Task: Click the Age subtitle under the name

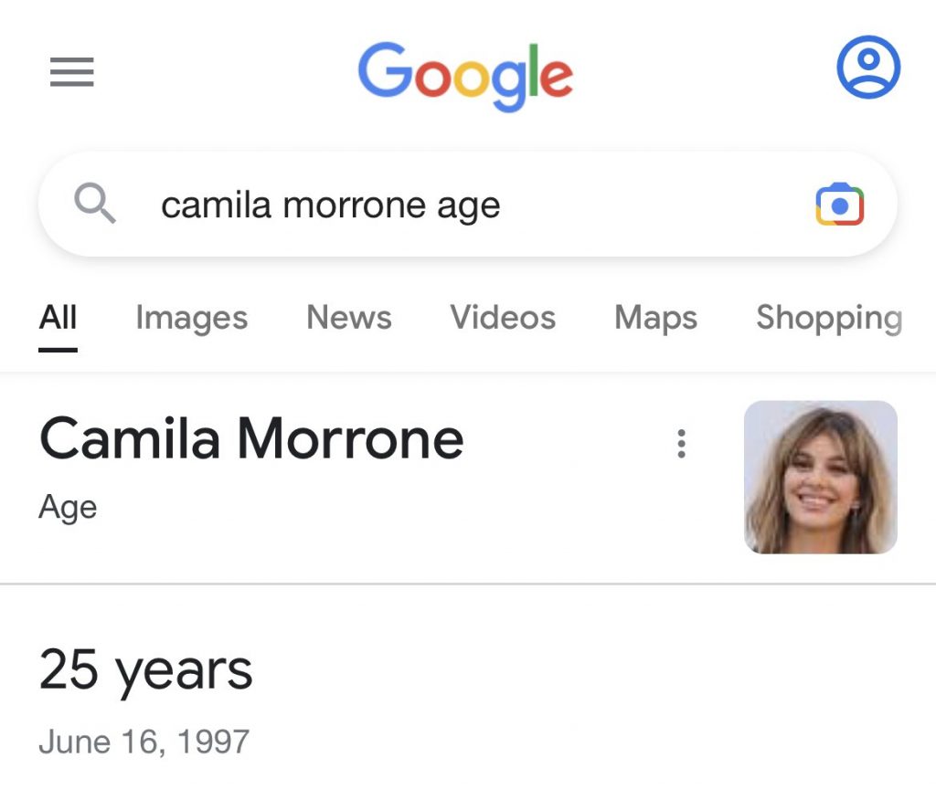Action: (68, 507)
